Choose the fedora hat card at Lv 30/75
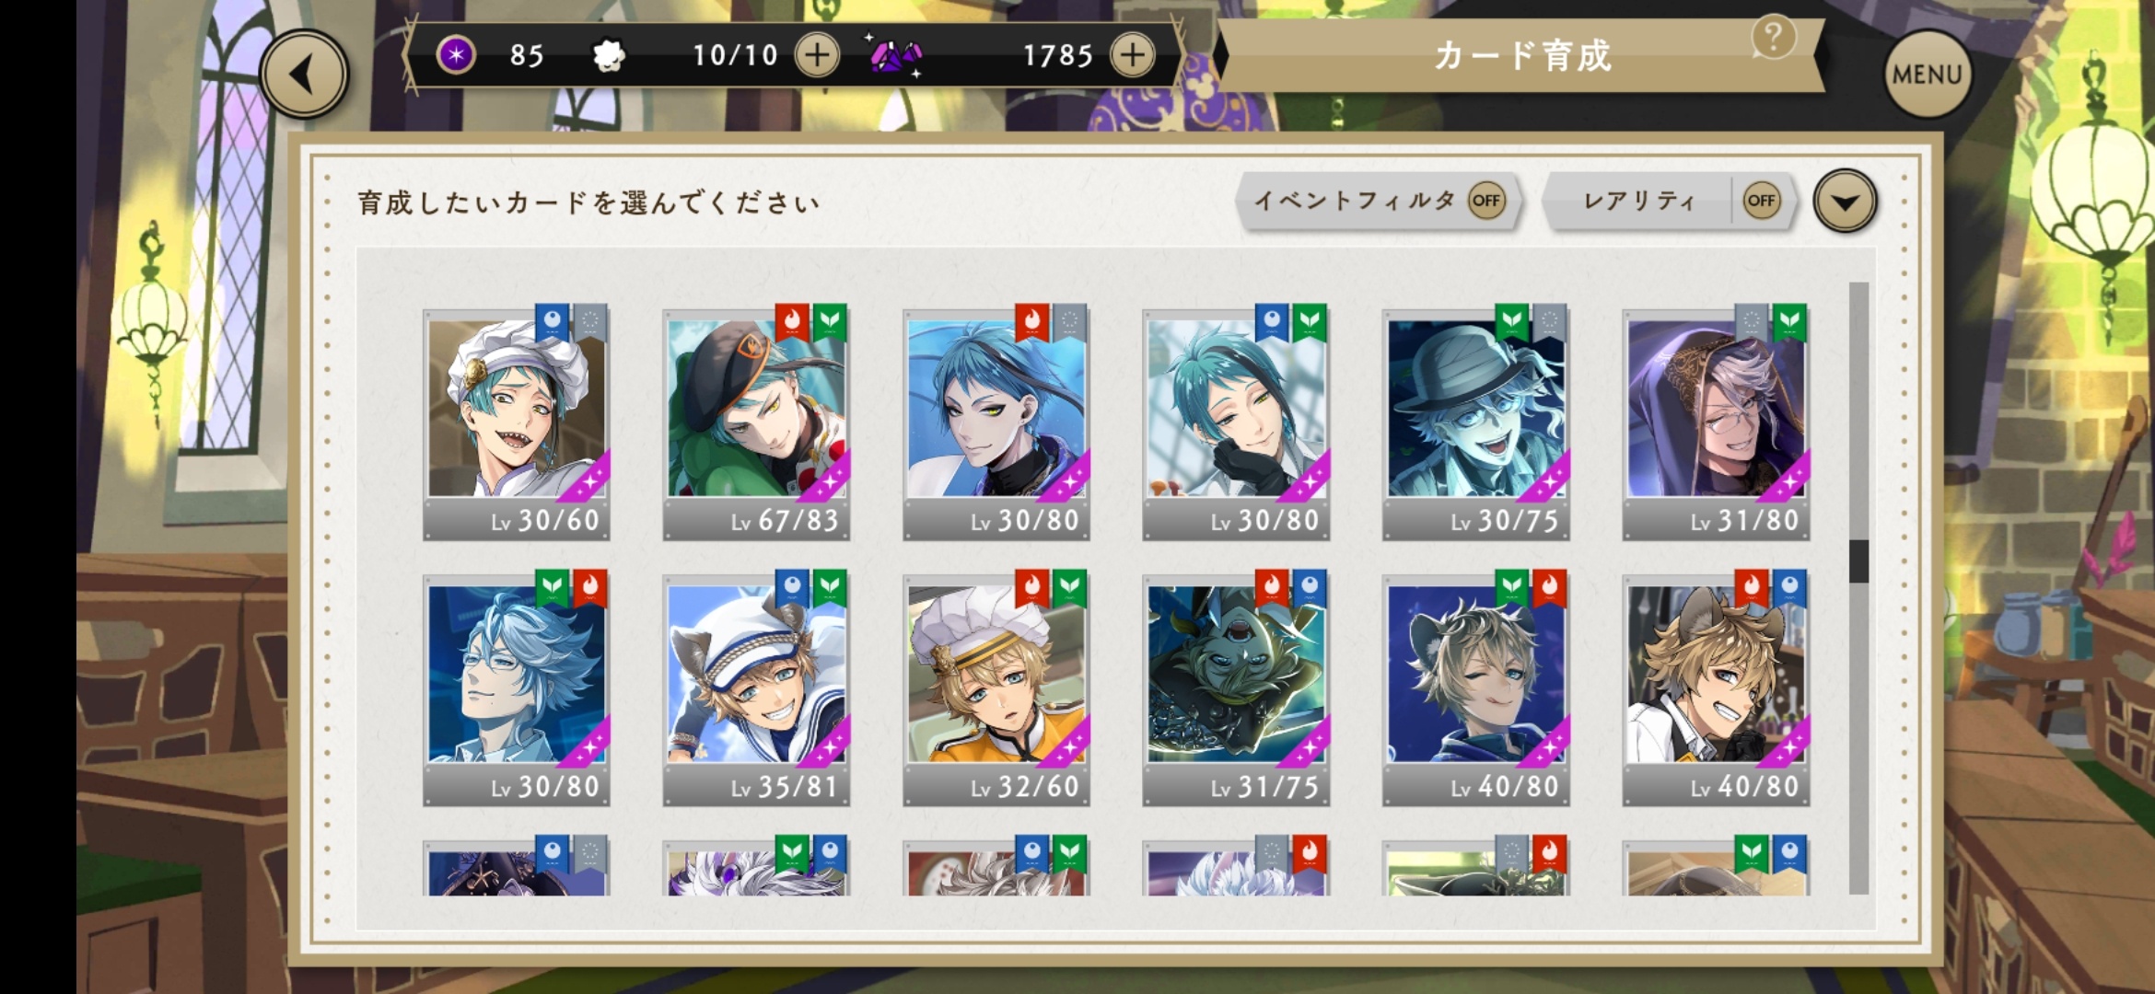This screenshot has width=2155, height=994. click(x=1475, y=423)
